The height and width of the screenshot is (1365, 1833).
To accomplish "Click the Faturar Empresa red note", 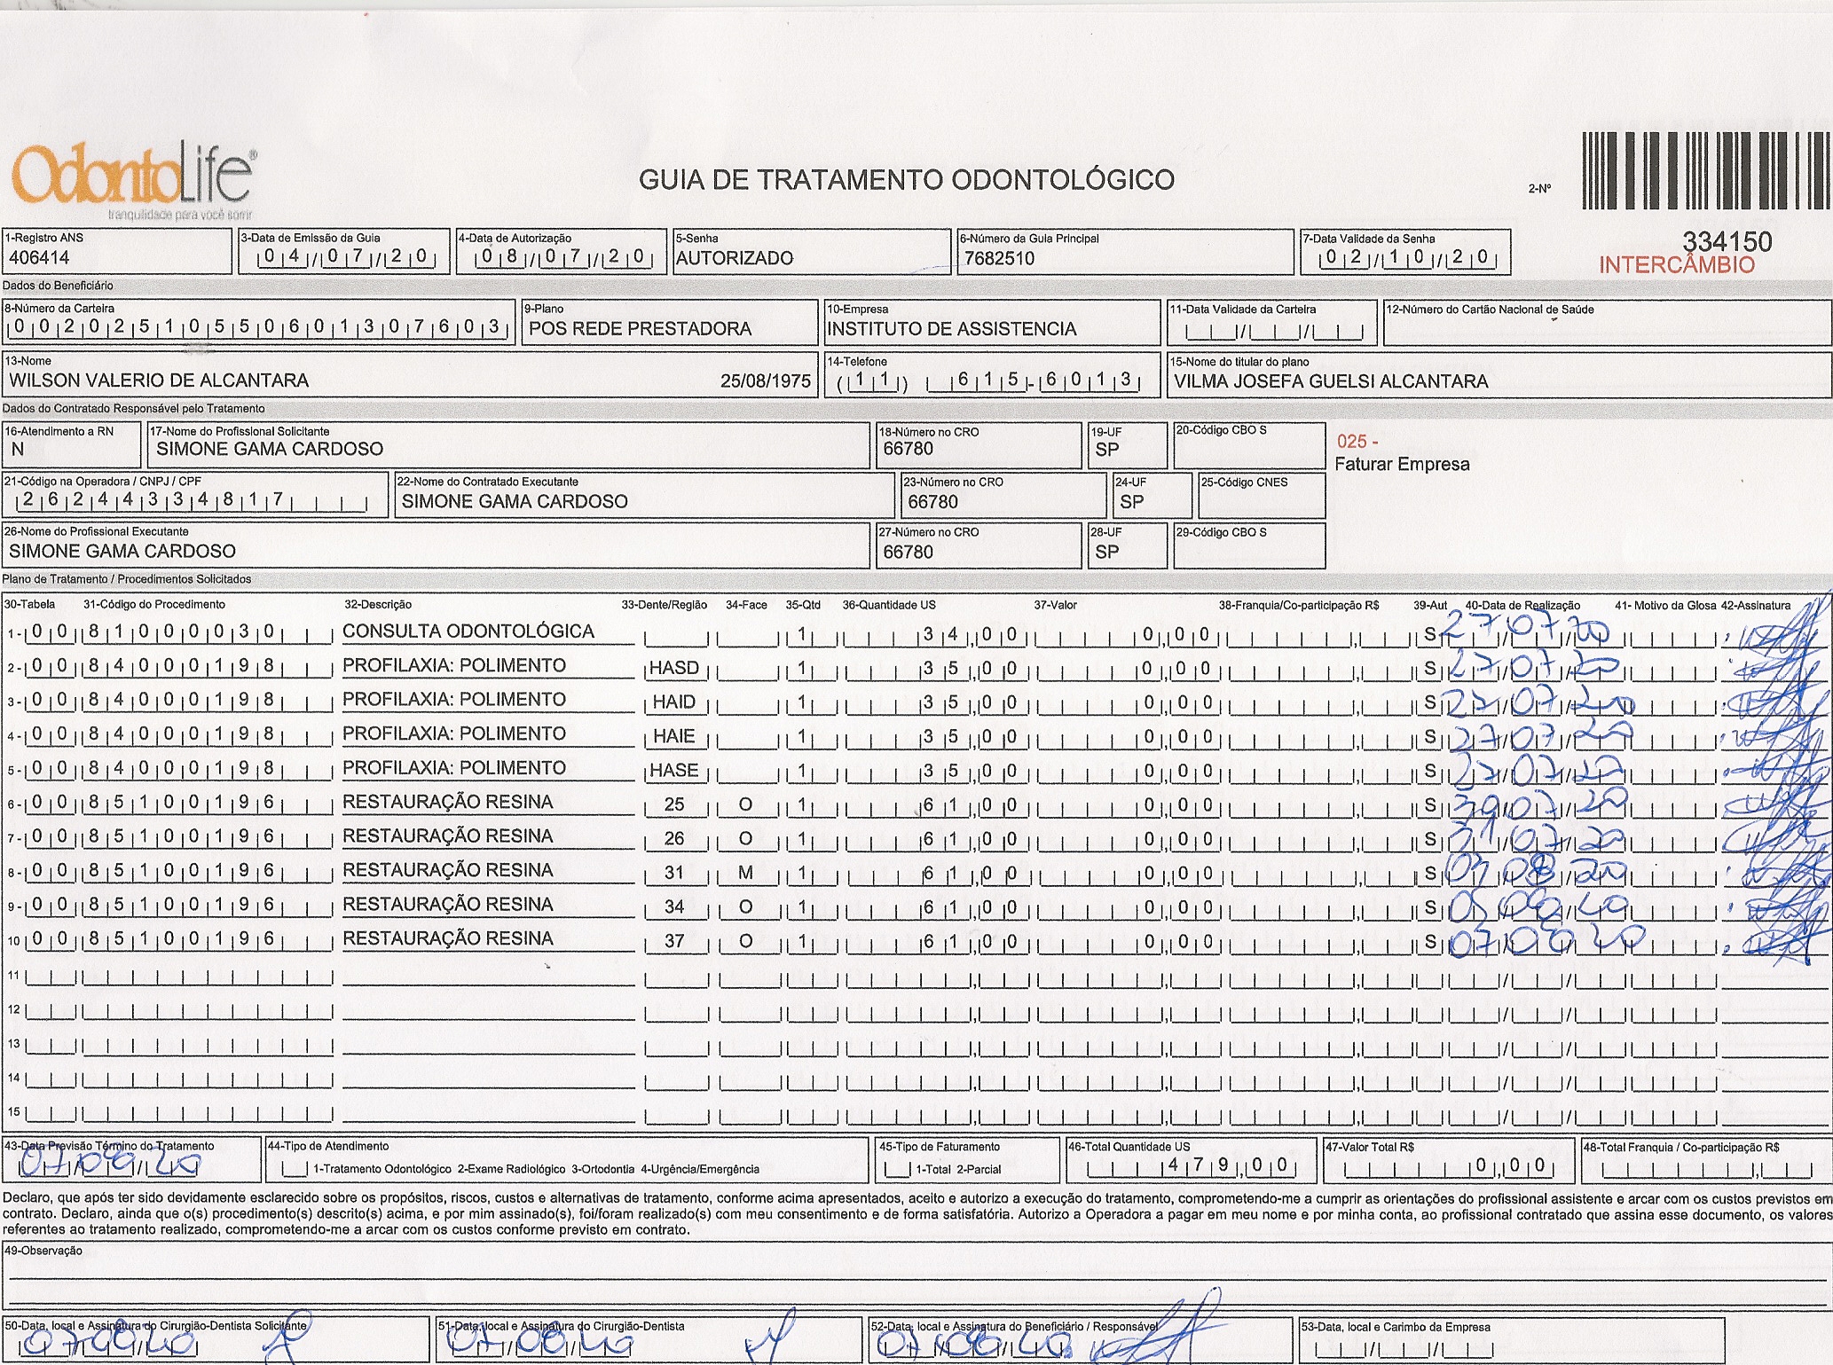I will tap(1402, 464).
